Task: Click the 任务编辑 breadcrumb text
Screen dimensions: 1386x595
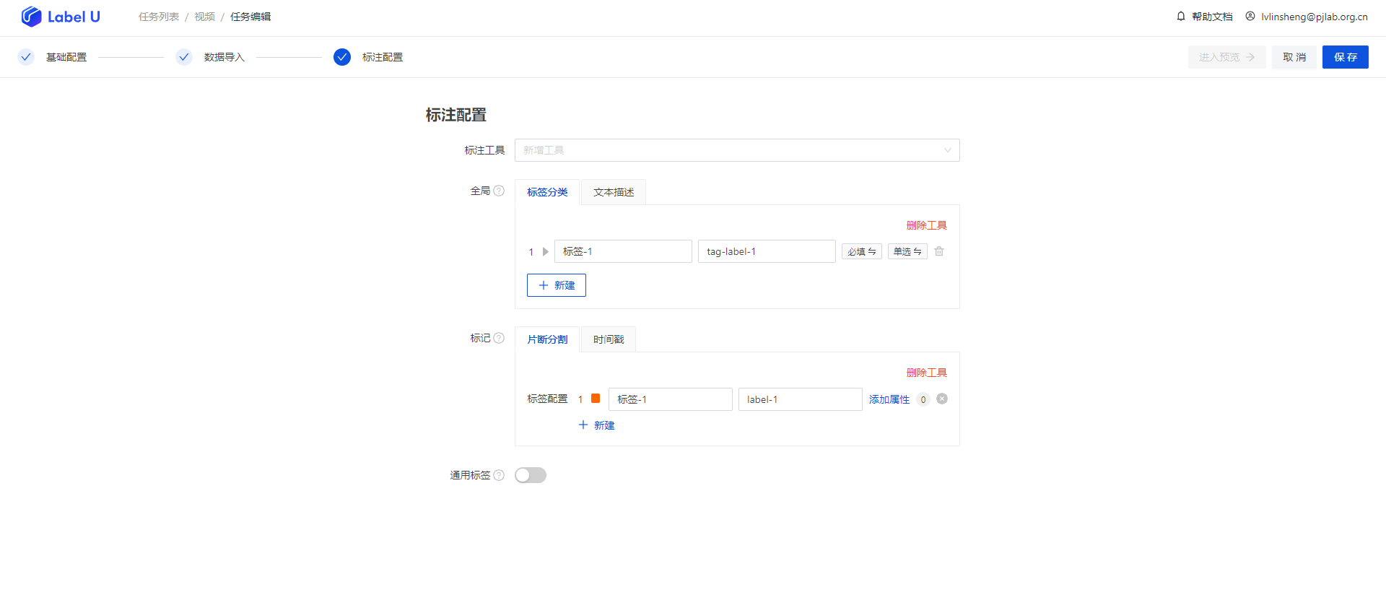Action: click(250, 17)
